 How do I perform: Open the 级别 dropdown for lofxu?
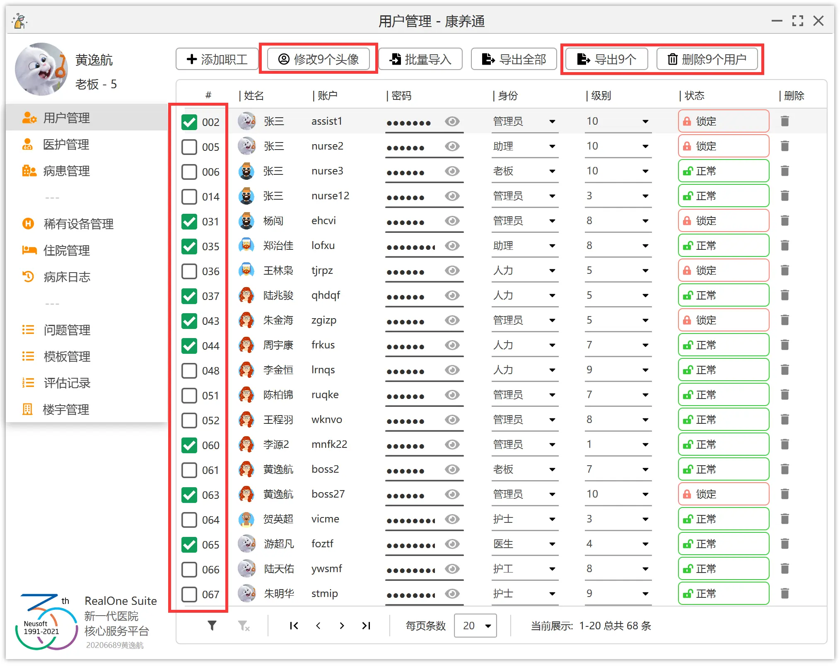[645, 246]
